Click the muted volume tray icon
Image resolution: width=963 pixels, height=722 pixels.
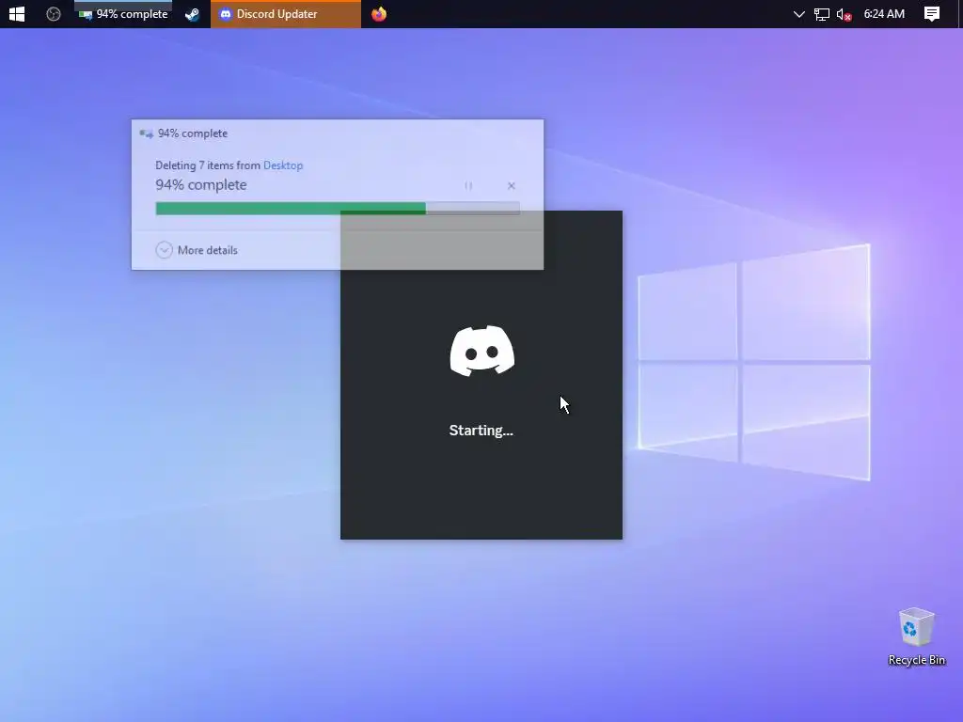[844, 14]
